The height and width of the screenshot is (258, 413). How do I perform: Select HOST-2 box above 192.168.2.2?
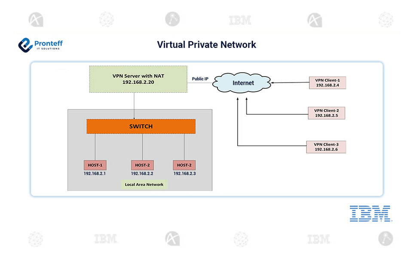(142, 165)
